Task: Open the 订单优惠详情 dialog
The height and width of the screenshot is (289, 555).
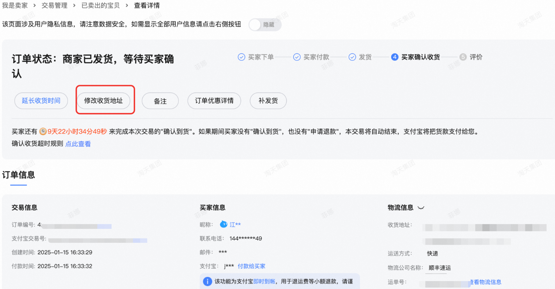Action: coord(214,101)
